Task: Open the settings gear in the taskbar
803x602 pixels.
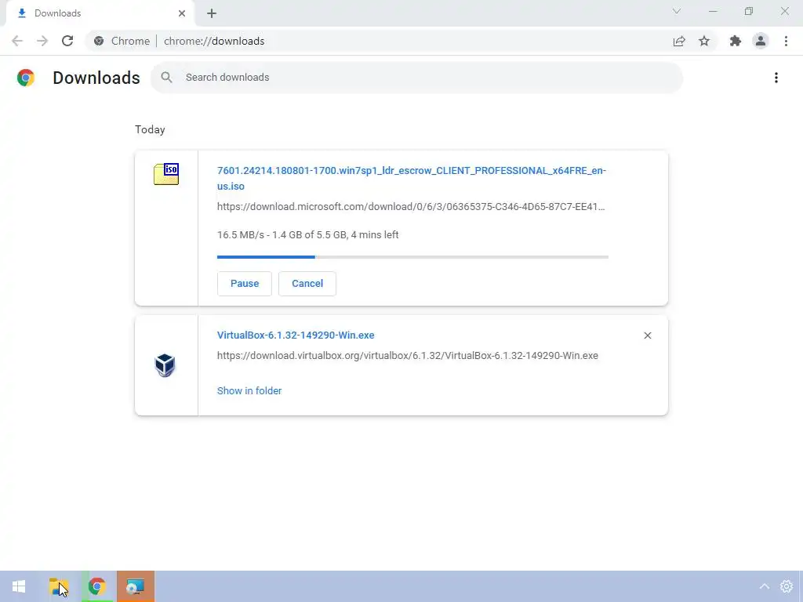Action: 787,586
